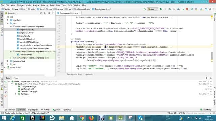Toggle the Gradle side tool window

214,17
